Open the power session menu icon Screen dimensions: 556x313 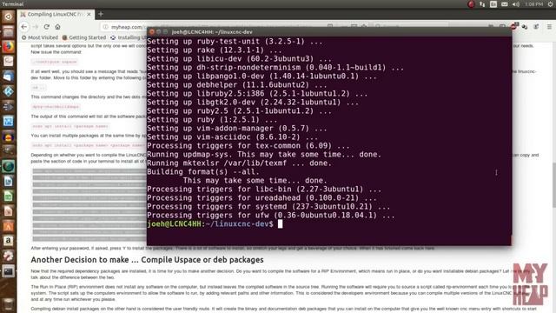coord(550,4)
